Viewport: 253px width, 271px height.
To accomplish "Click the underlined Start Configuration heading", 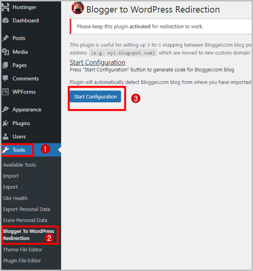I will (x=97, y=62).
